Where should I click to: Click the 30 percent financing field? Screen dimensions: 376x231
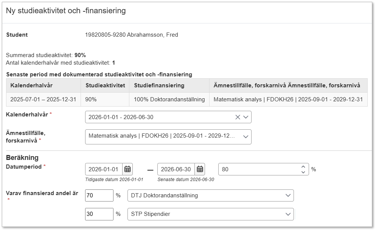99,214
